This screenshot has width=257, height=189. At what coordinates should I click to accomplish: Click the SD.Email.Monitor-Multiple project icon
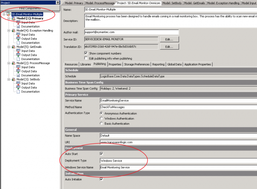(9, 14)
